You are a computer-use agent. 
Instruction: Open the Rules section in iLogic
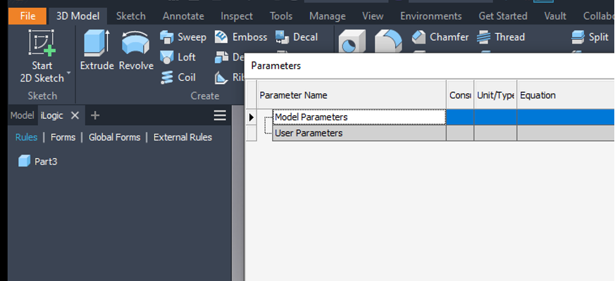click(x=26, y=138)
